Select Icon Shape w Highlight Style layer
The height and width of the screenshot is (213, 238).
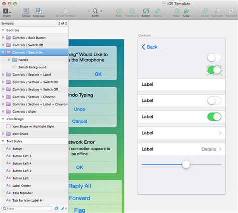pos(34,126)
